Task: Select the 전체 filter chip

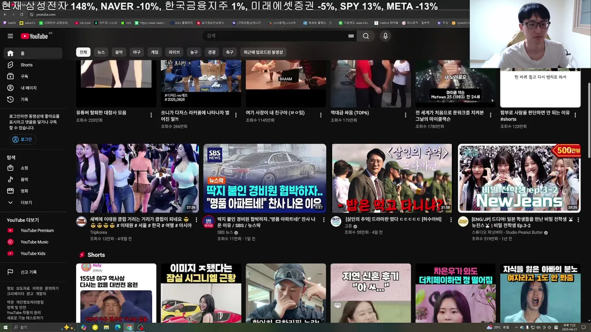Action: [83, 52]
